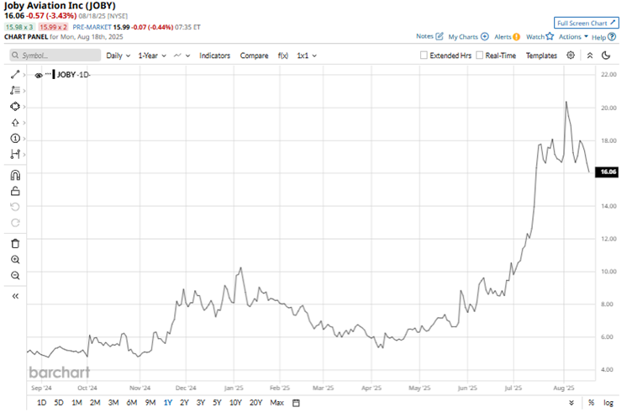632x418 pixels.
Task: Open the Daily frequency dropdown
Action: click(x=118, y=56)
